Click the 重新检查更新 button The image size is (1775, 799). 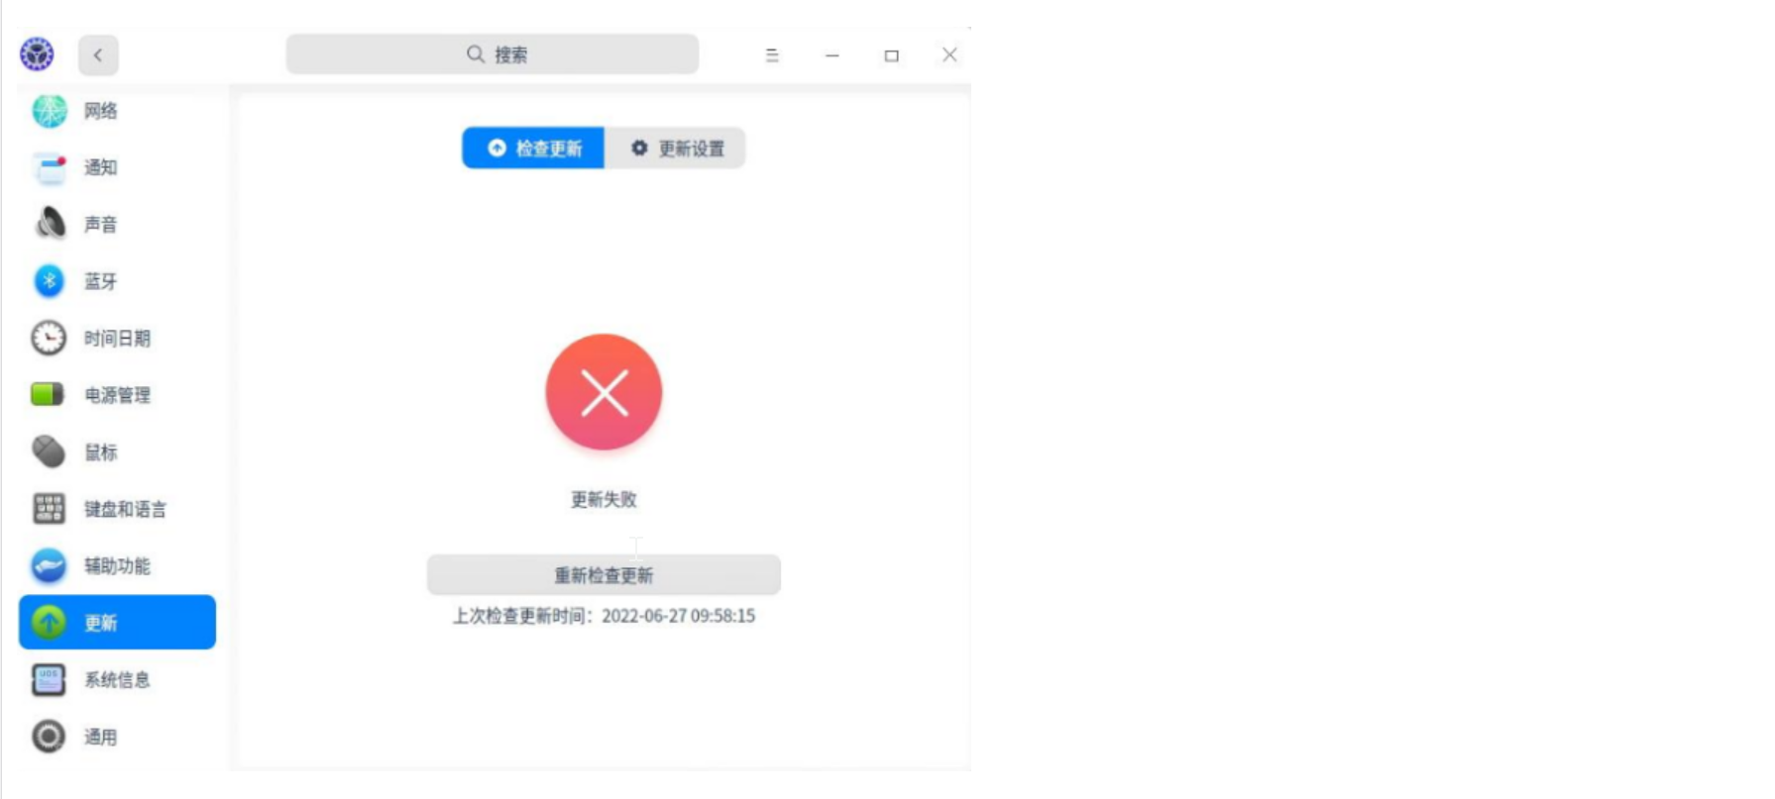click(604, 575)
